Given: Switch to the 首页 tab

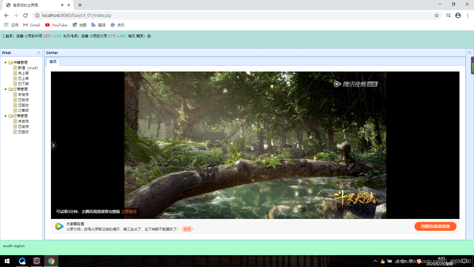Looking at the screenshot, I should 53,61.
